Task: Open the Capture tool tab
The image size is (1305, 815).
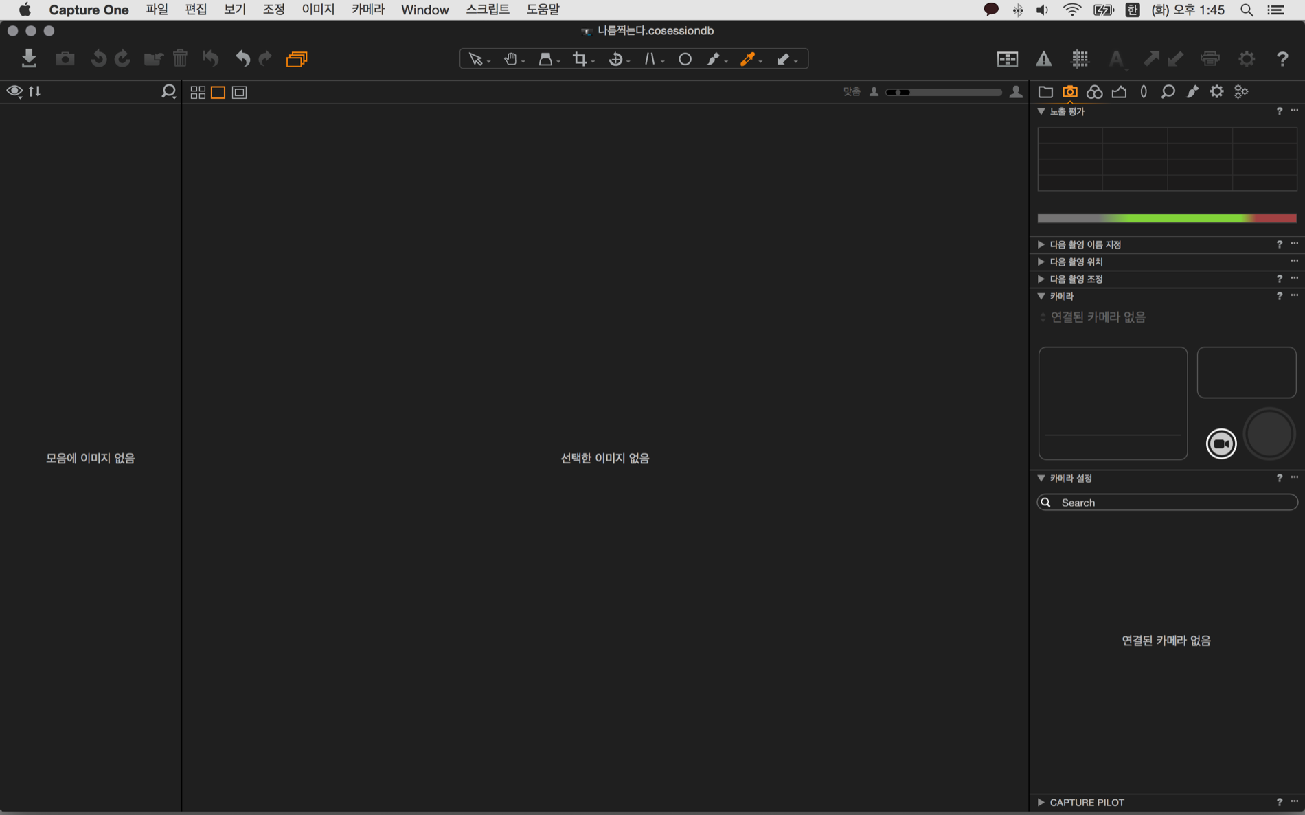Action: tap(1069, 91)
